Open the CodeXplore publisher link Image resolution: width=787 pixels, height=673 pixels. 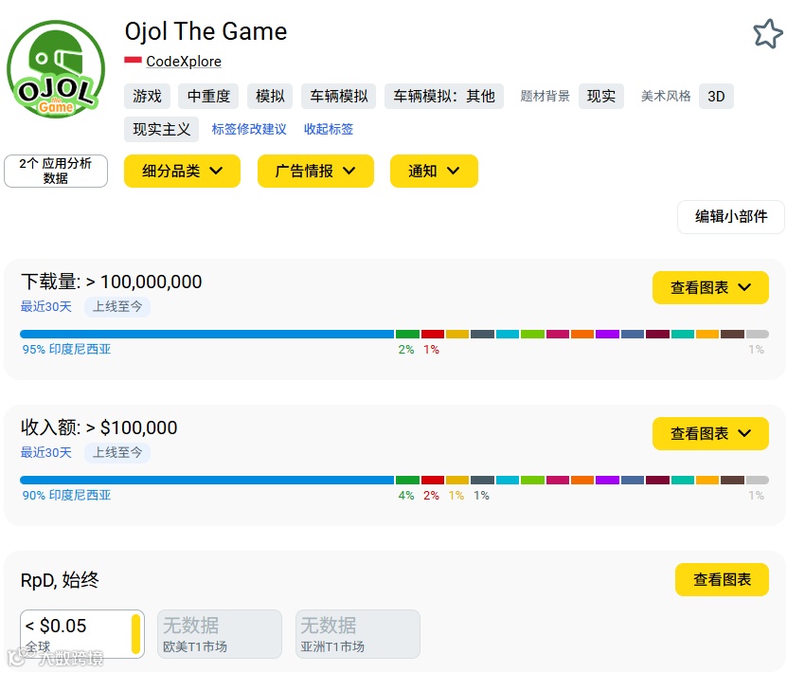click(184, 62)
